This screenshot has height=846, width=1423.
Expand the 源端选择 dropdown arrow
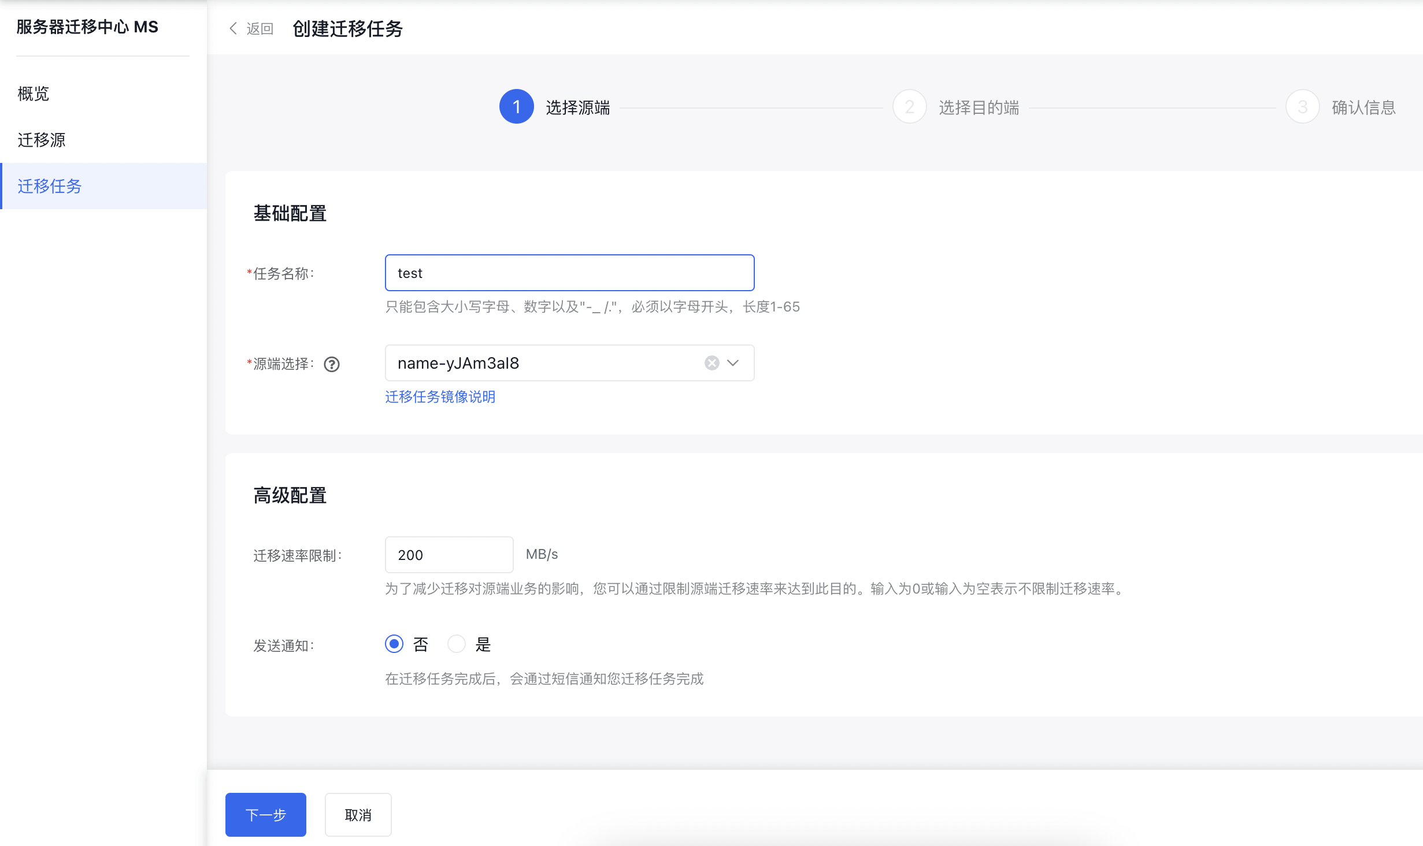pyautogui.click(x=733, y=363)
